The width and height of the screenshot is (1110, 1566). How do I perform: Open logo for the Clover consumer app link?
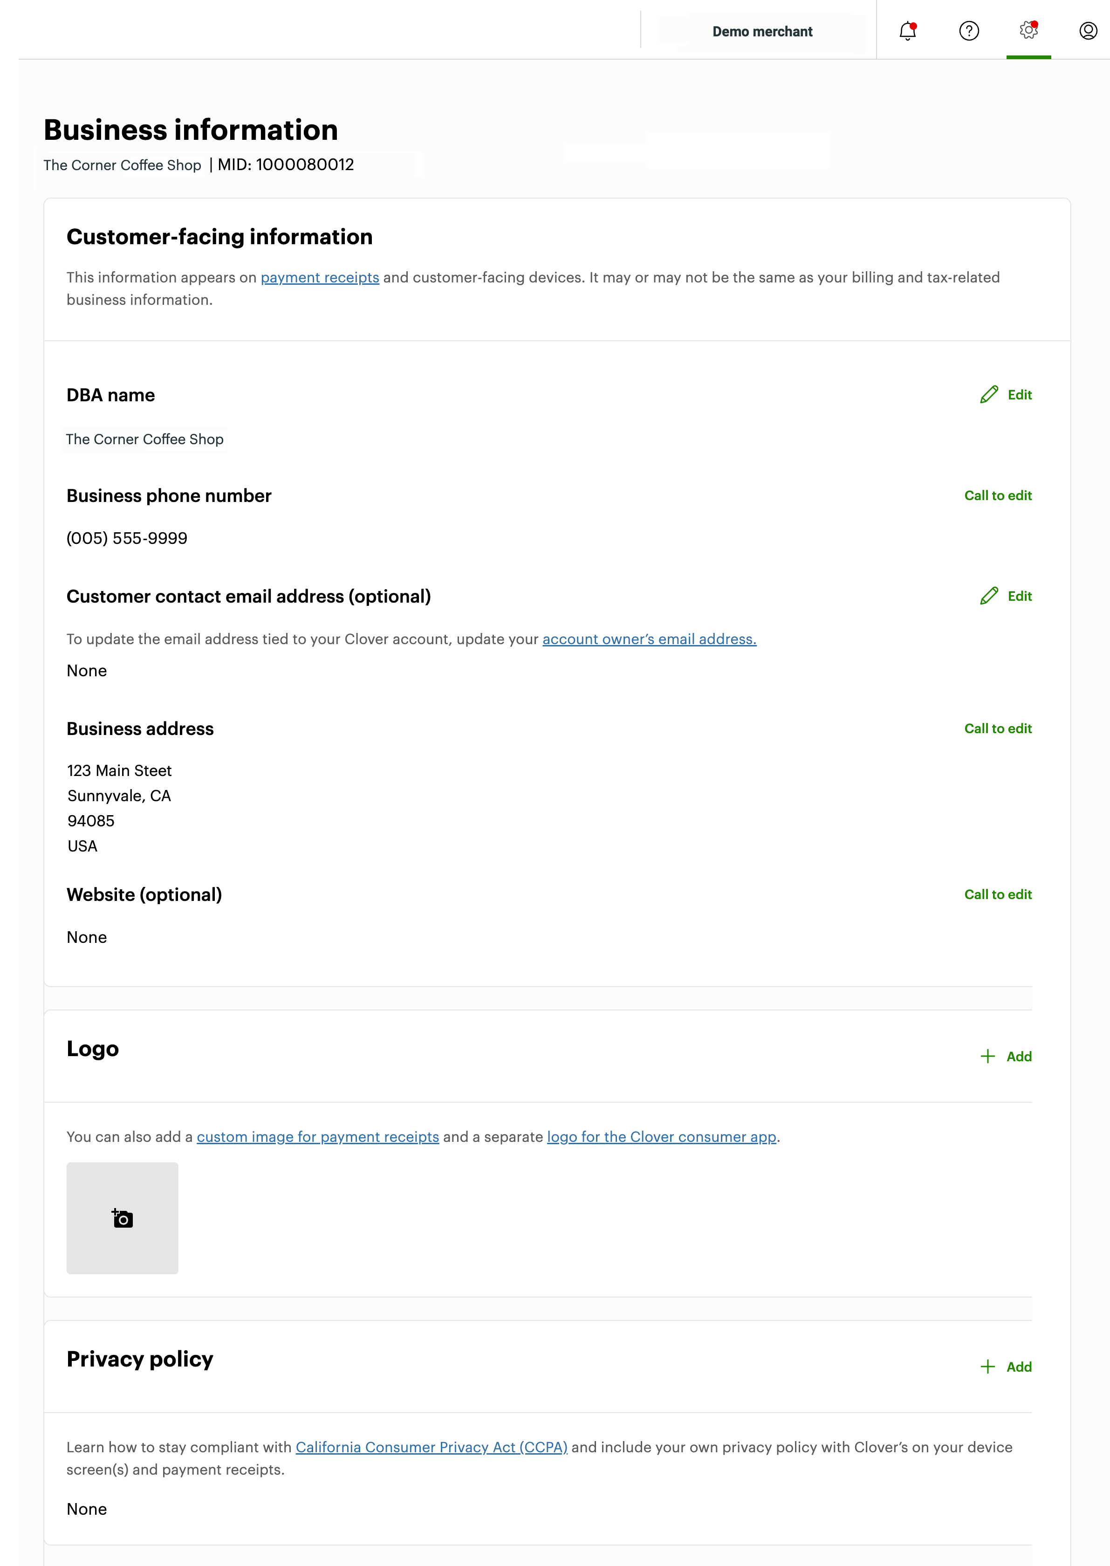point(661,1137)
